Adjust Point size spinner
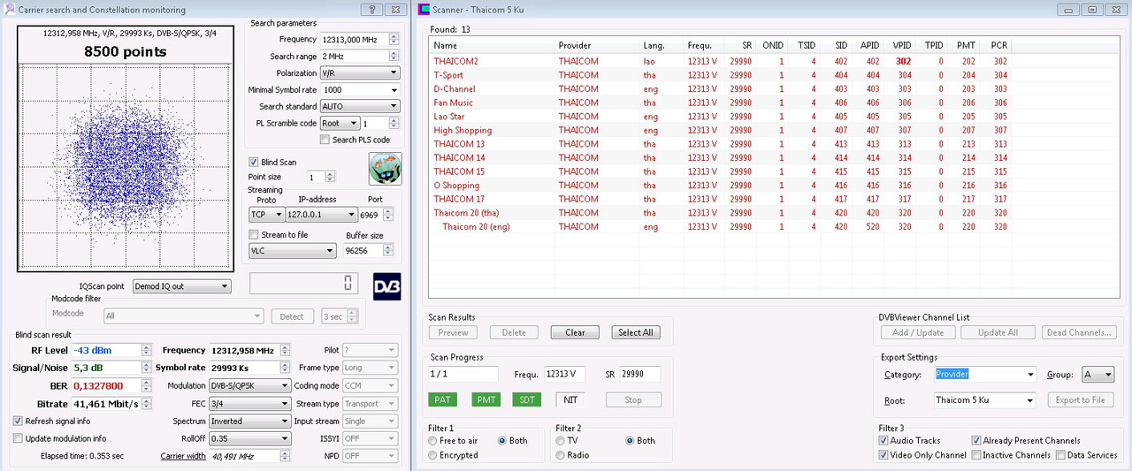The height and width of the screenshot is (471, 1132). [x=331, y=178]
